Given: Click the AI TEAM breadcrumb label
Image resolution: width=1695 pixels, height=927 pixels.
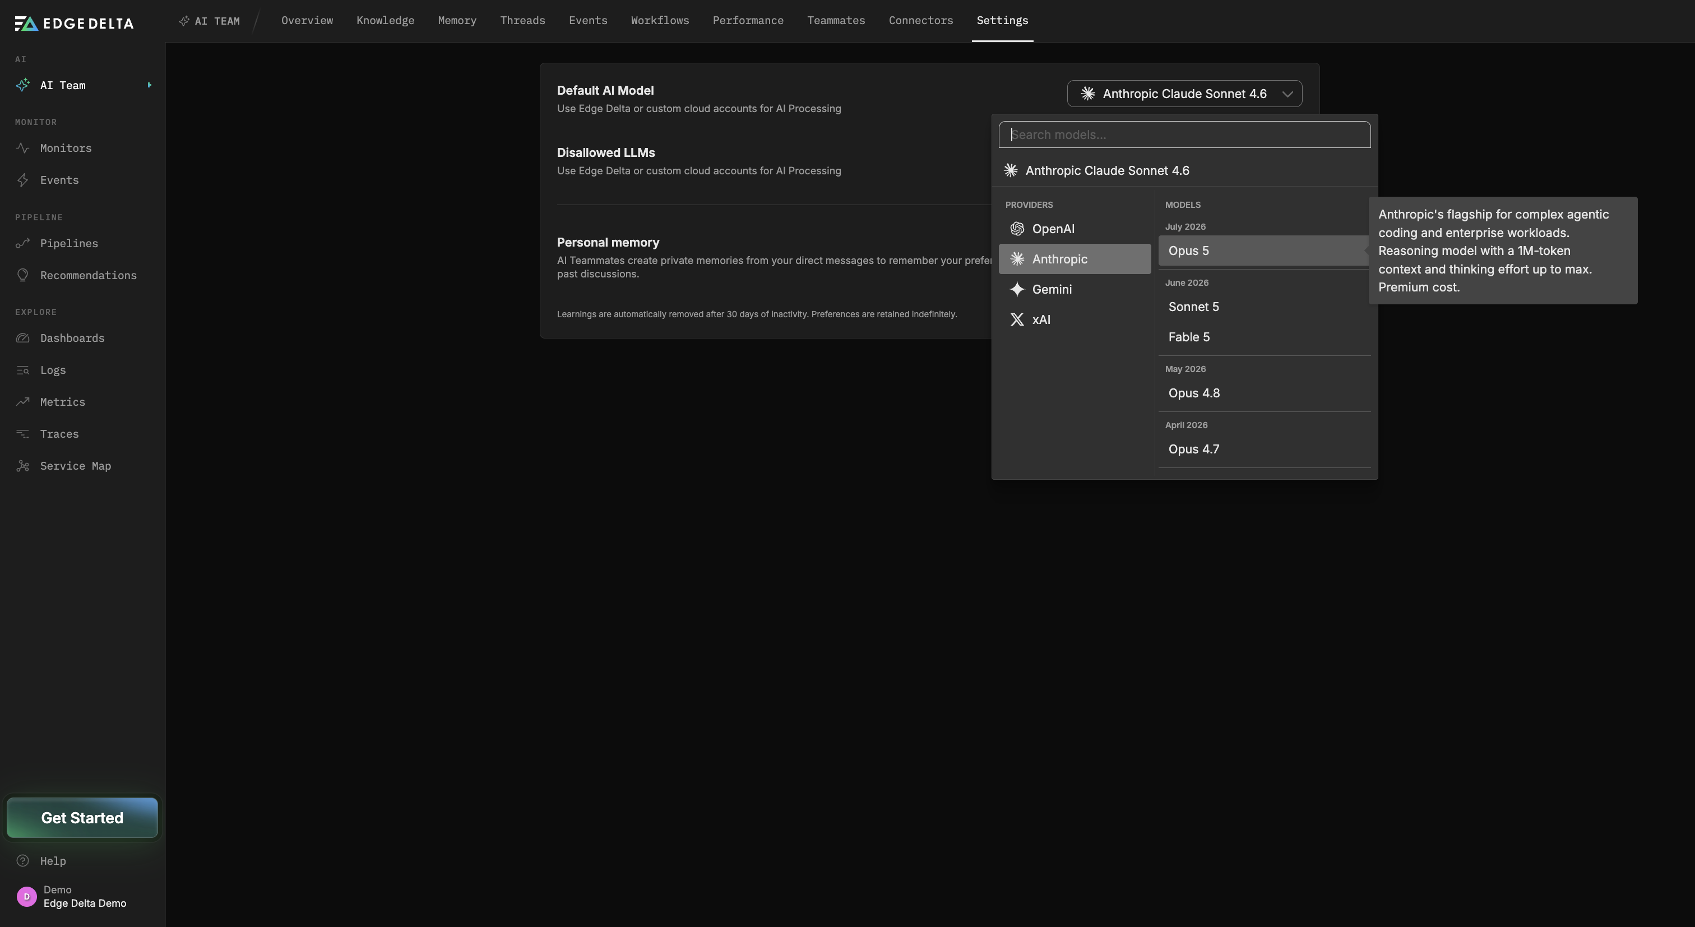Looking at the screenshot, I should 217,21.
